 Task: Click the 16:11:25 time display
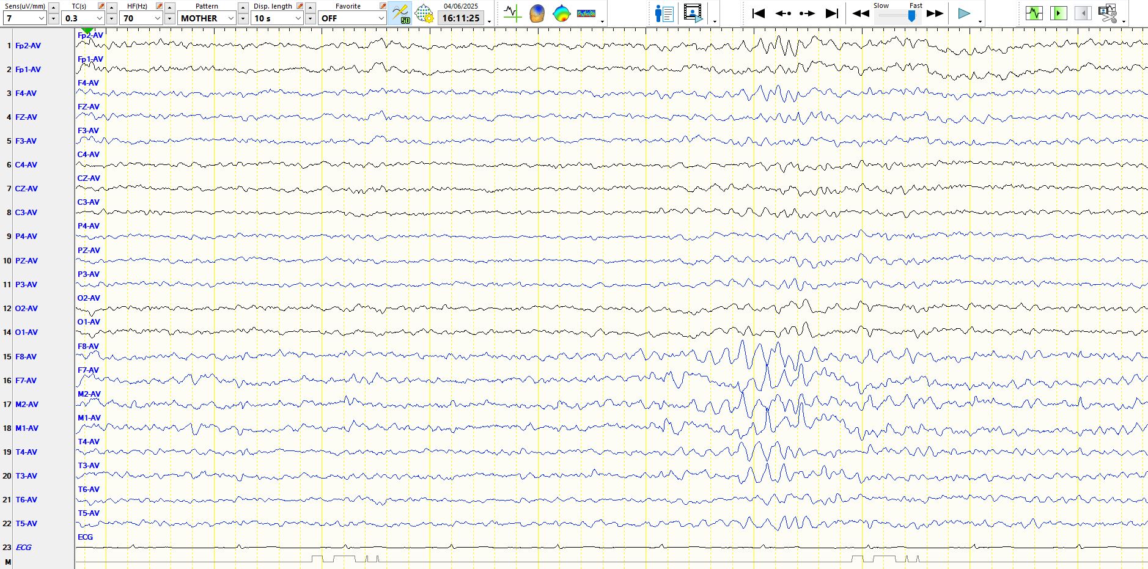click(461, 18)
